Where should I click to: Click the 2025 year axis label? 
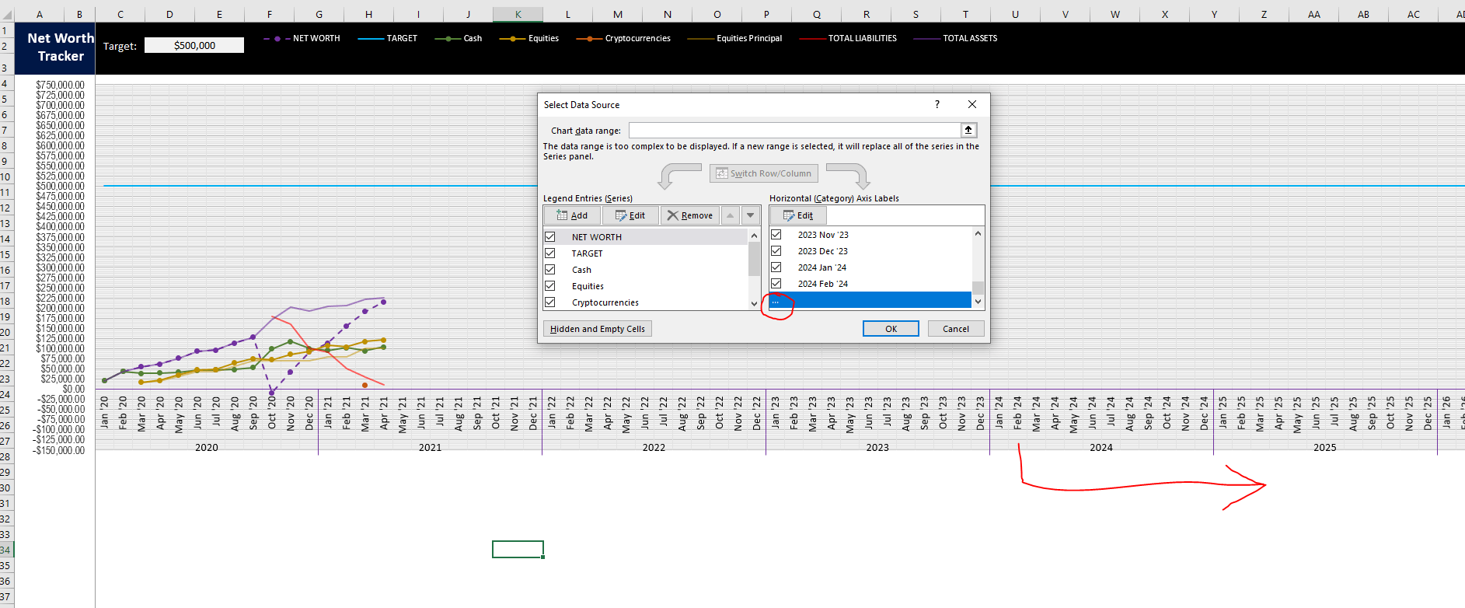pyautogui.click(x=1325, y=447)
